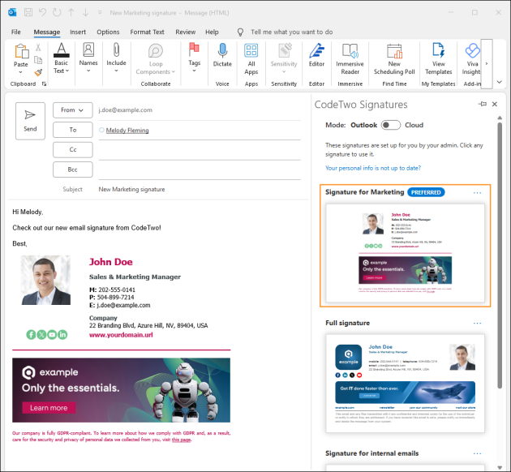
Task: Click the Tags flag icon
Action: click(x=194, y=49)
